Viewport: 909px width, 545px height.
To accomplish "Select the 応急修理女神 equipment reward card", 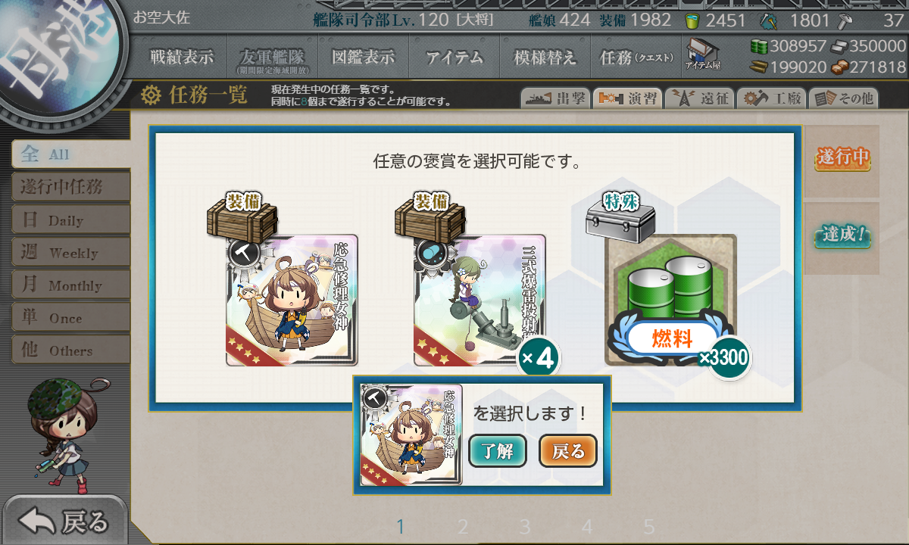I will pos(292,300).
